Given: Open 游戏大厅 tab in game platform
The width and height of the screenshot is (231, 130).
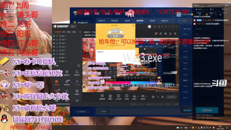Looking at the screenshot, I should click(x=102, y=21).
